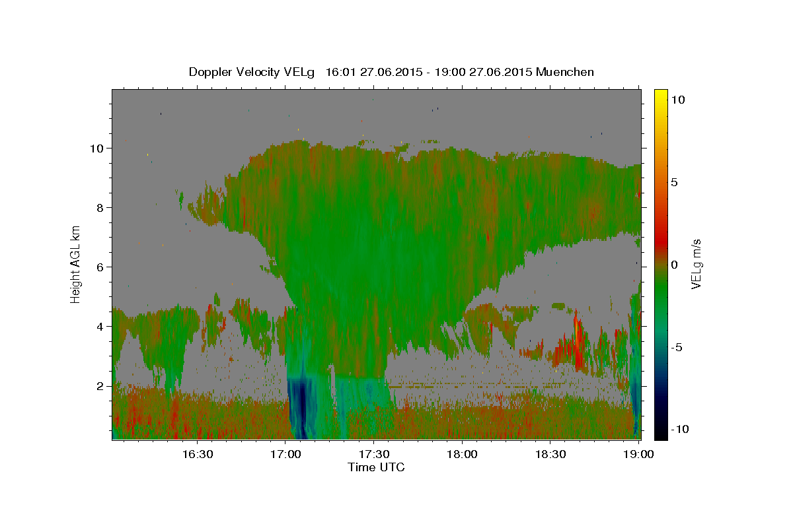
Task: Click the 17:30 time tick label
Action: click(x=374, y=454)
